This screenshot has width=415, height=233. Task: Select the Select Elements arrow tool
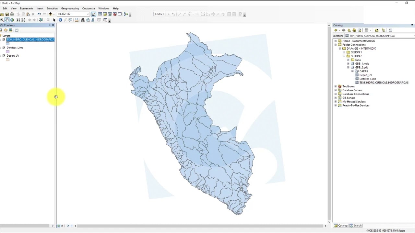click(x=54, y=20)
